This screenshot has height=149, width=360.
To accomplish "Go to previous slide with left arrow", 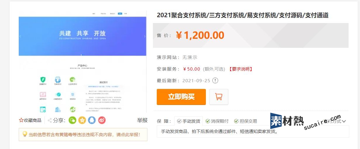I will (20, 36).
